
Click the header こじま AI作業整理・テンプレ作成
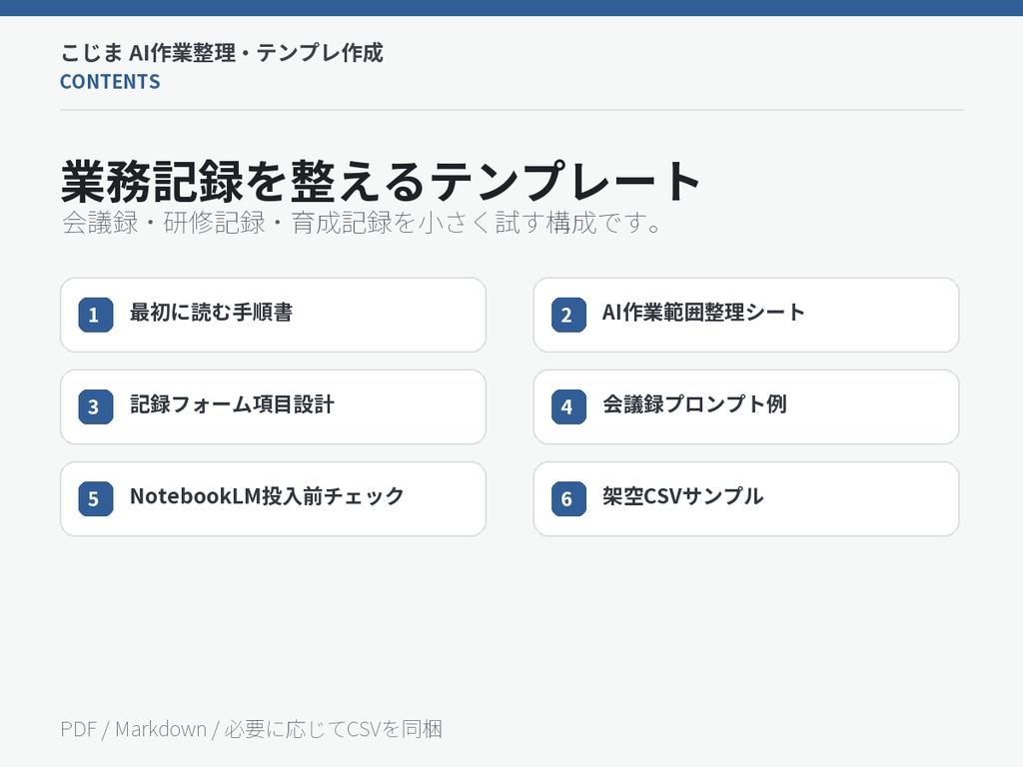(x=222, y=53)
